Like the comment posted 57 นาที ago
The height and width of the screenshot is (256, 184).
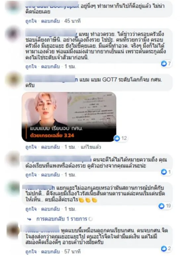coord(31,251)
